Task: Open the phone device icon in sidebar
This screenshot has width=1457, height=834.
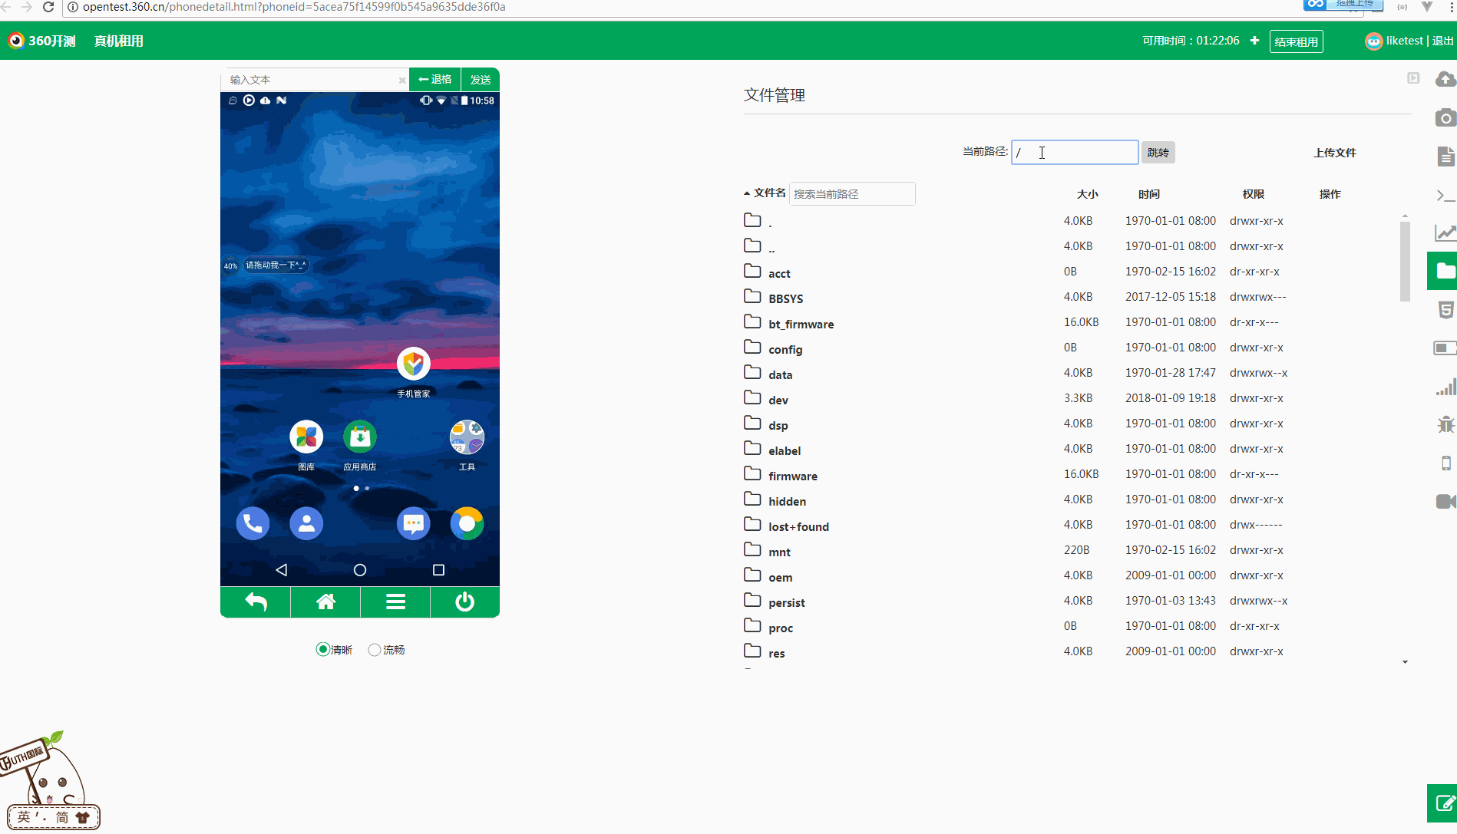Action: point(1445,463)
